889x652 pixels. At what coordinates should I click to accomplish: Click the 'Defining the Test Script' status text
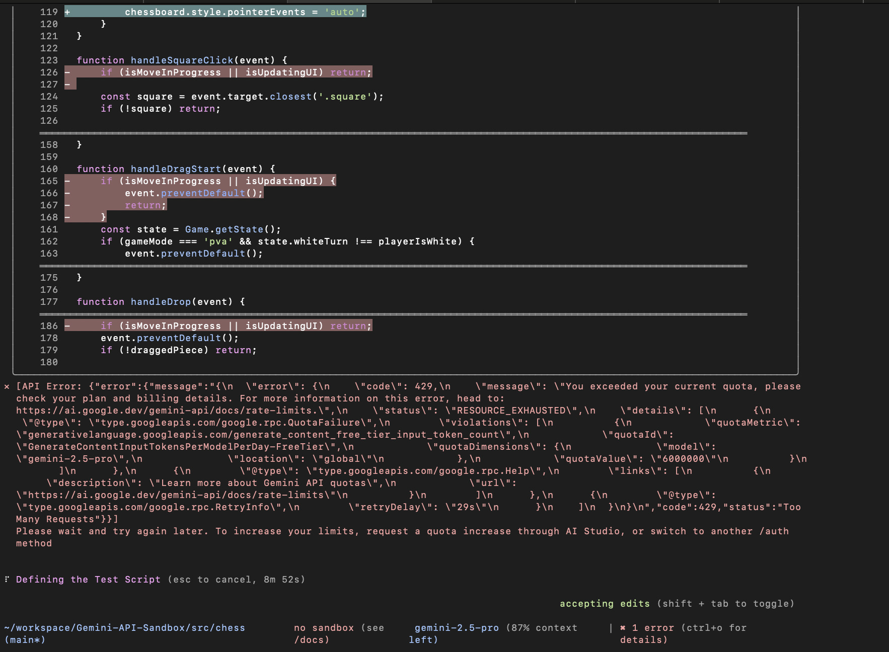pyautogui.click(x=88, y=580)
